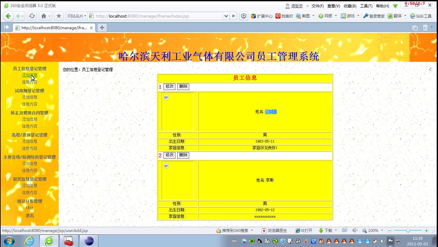Open the 网银 online banking tool
438x247 pixels.
pos(325,16)
